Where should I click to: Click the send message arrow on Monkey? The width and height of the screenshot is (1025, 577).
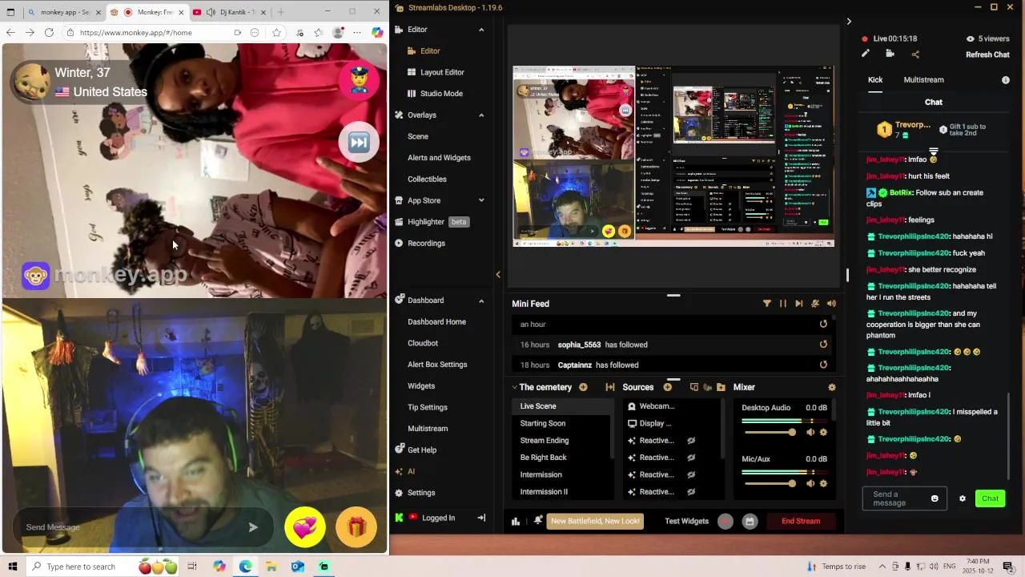[253, 527]
